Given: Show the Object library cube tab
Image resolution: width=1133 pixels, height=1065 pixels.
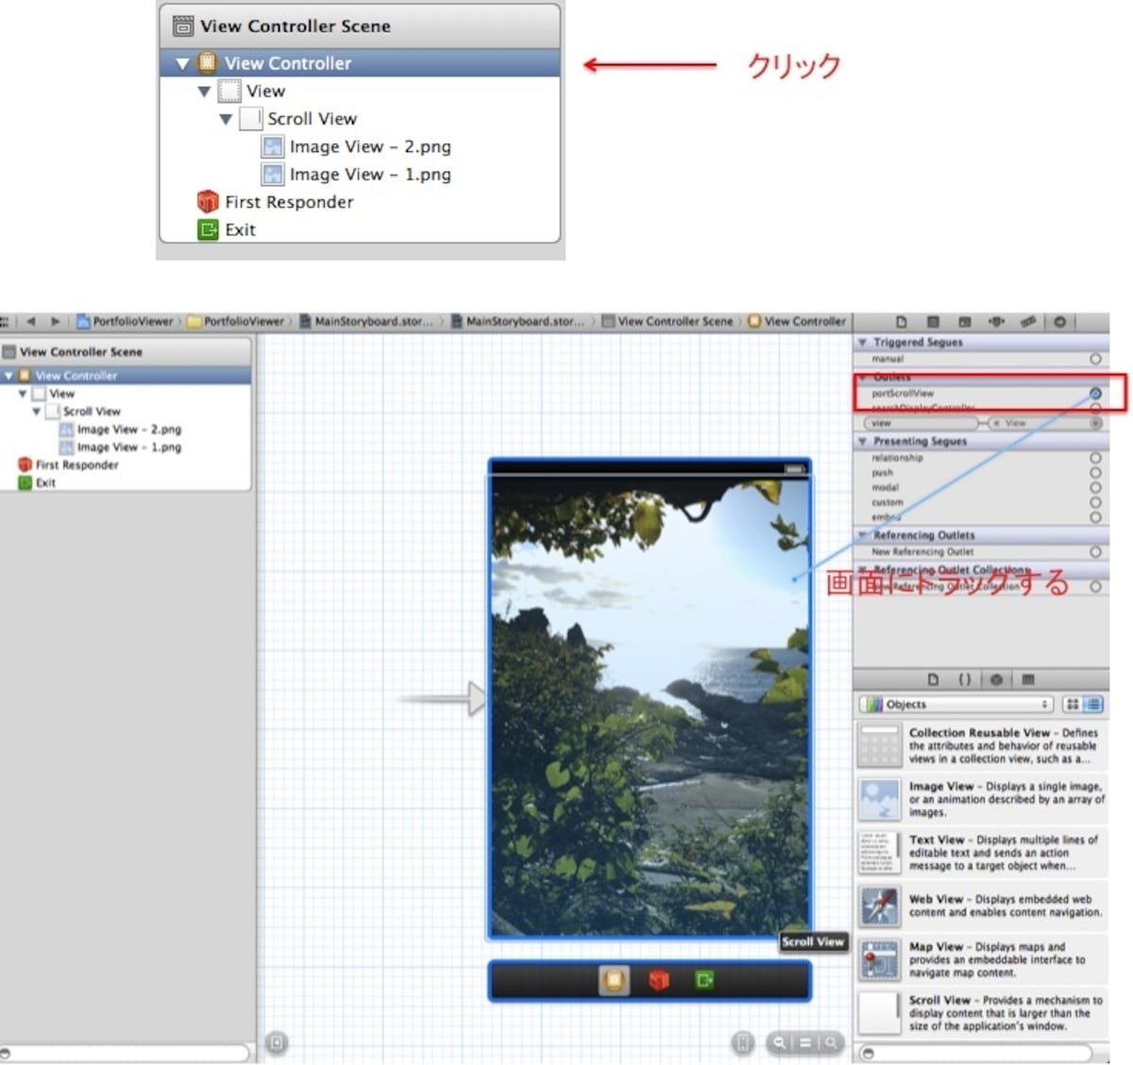Looking at the screenshot, I should 996,679.
